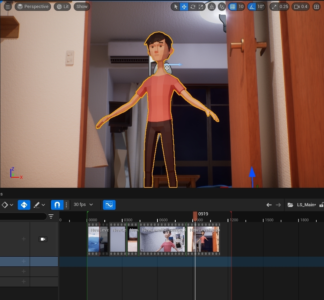This screenshot has width=324, height=300.
Task: Select the object selection arrow tool
Action: 176,7
